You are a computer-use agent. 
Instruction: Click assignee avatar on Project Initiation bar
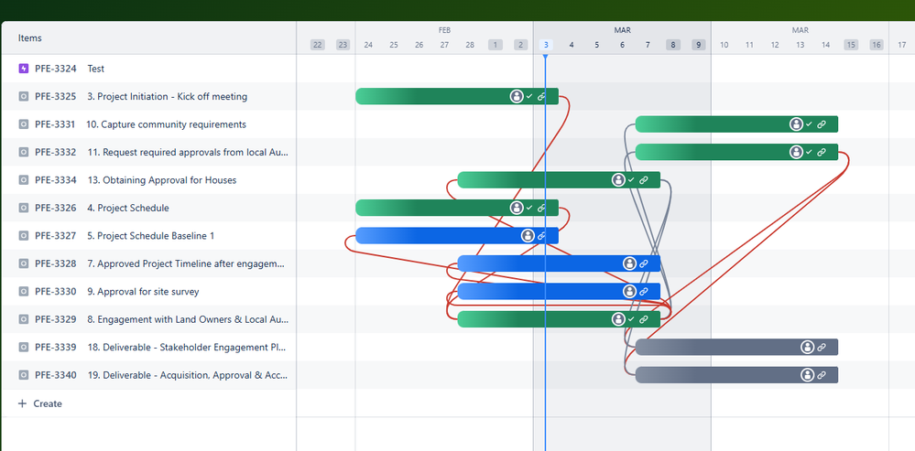[517, 96]
